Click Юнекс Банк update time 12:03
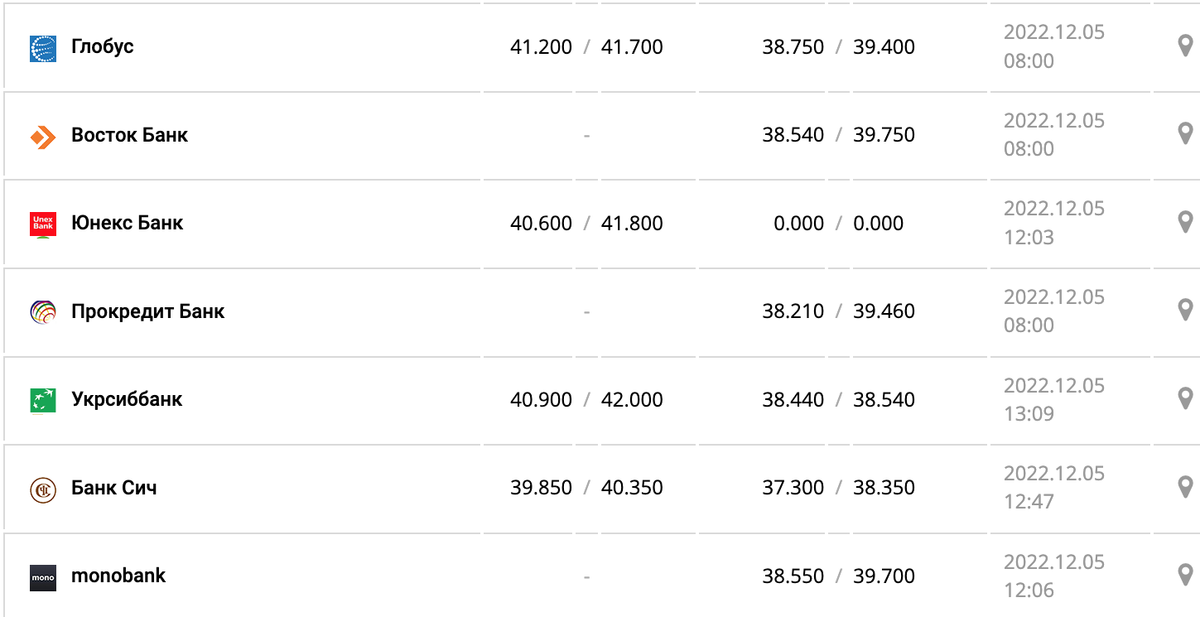This screenshot has height=617, width=1200. point(1029,238)
